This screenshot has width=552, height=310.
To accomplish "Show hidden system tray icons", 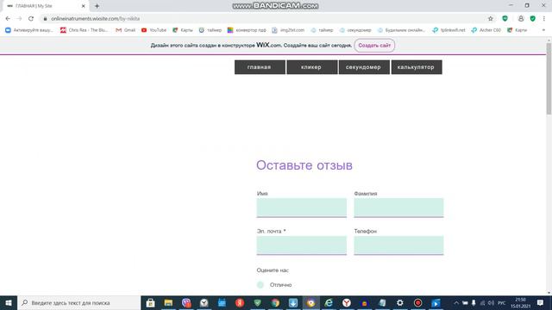I will point(456,302).
